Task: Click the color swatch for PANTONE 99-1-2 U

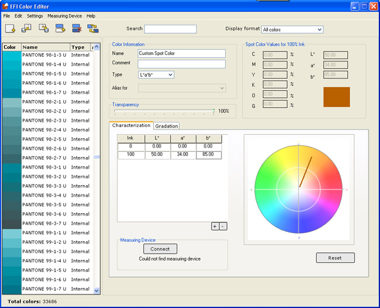Action: [12, 242]
